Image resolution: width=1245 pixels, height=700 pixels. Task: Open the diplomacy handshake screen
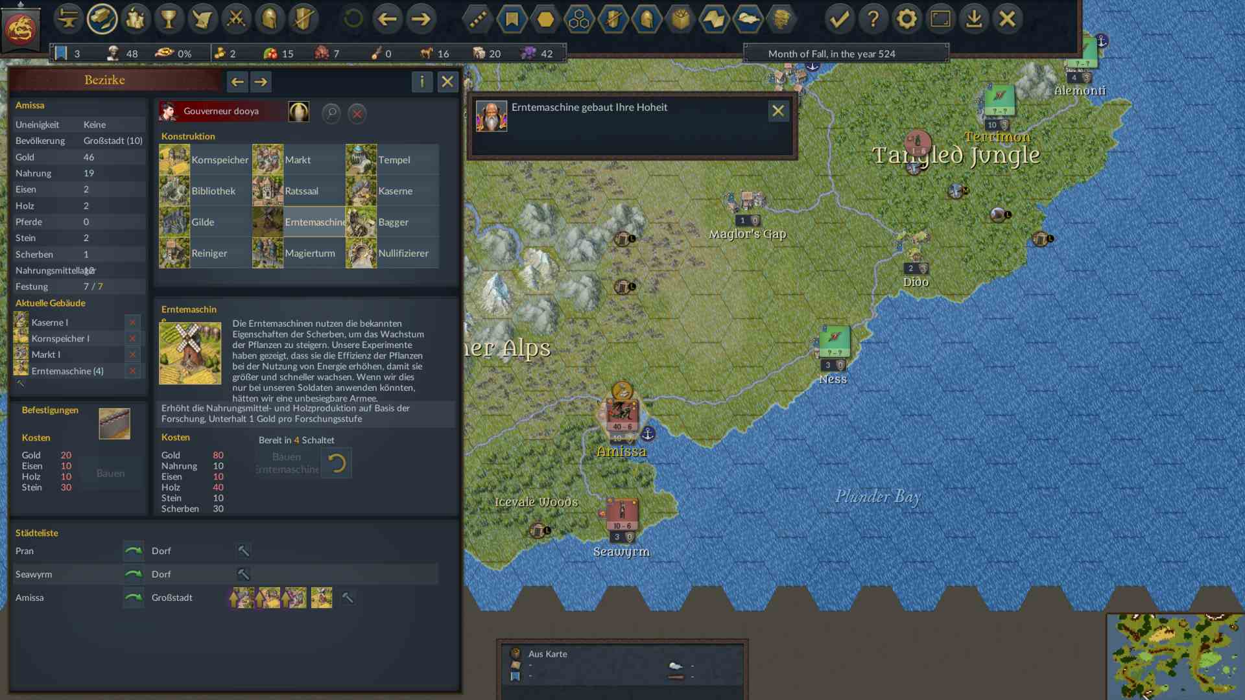coord(203,19)
